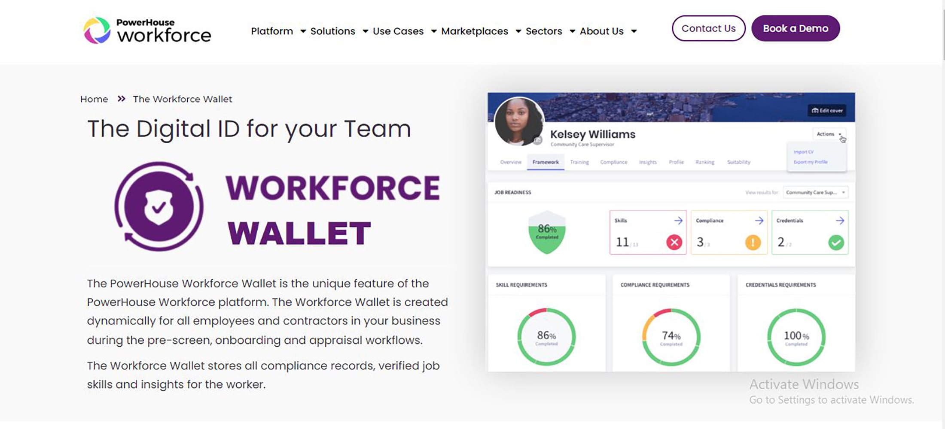945x429 pixels.
Task: Click the red X Skills status icon
Action: [674, 242]
